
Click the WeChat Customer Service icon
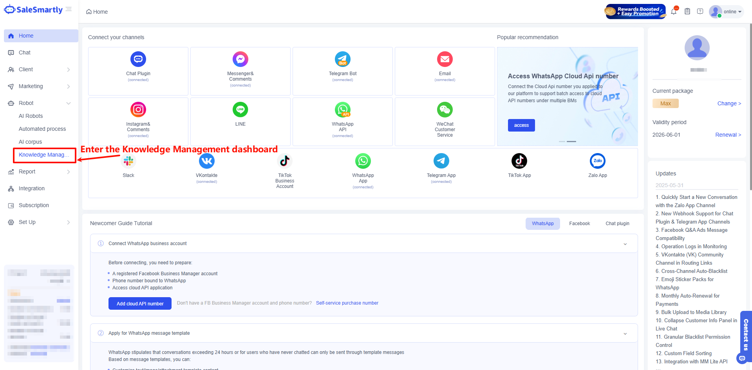pyautogui.click(x=445, y=110)
